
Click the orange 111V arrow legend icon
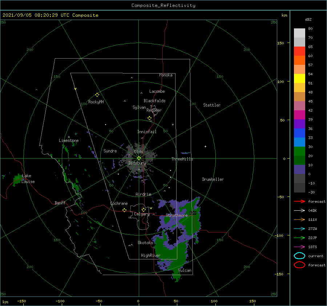point(299,219)
